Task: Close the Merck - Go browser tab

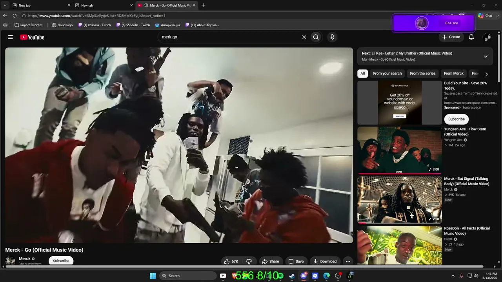Action: click(194, 5)
